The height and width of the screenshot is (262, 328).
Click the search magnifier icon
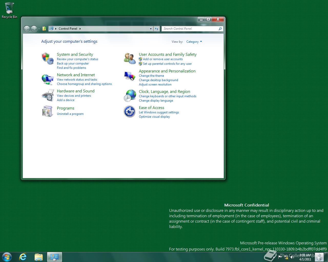click(x=220, y=29)
